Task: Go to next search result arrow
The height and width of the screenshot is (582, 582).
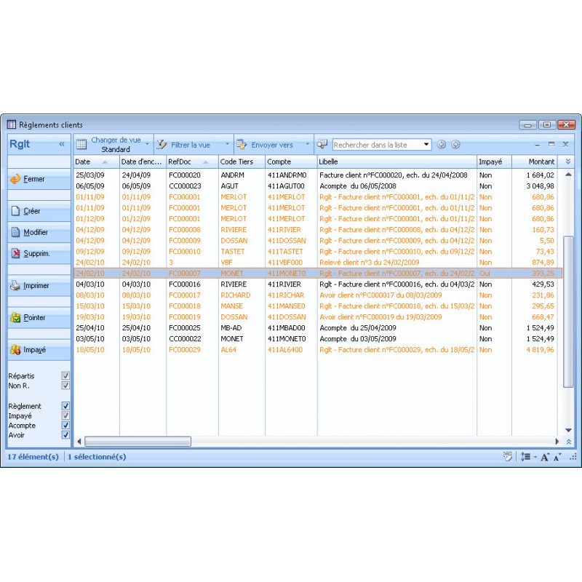Action: 455,144
